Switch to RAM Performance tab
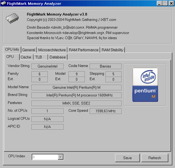 pyautogui.click(x=84, y=50)
